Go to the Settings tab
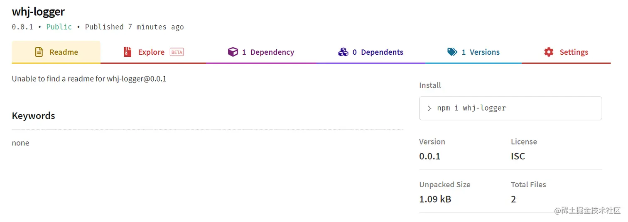Image resolution: width=628 pixels, height=222 pixels. click(x=574, y=52)
